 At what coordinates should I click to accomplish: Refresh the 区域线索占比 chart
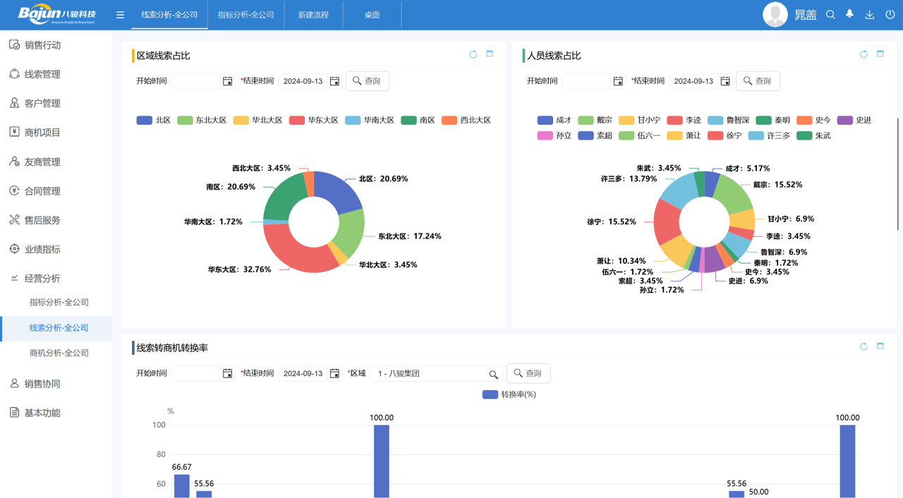(473, 54)
